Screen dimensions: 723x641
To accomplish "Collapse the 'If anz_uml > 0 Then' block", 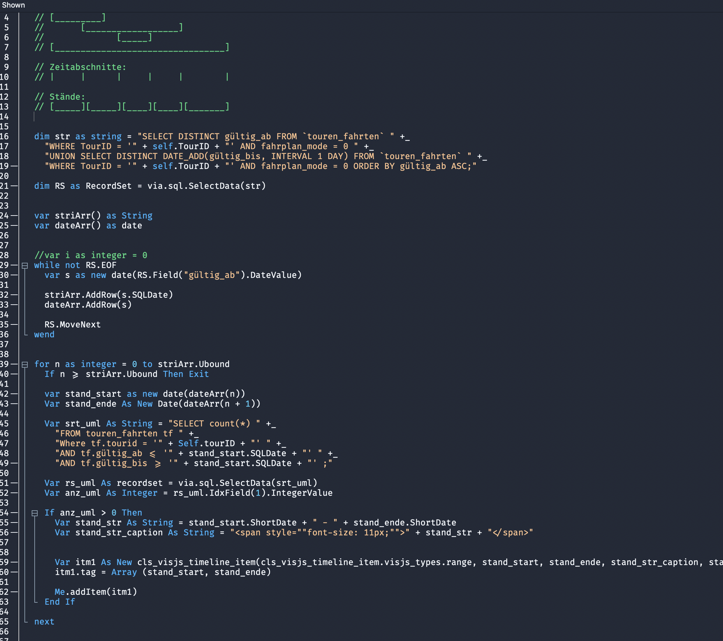I will [x=35, y=513].
